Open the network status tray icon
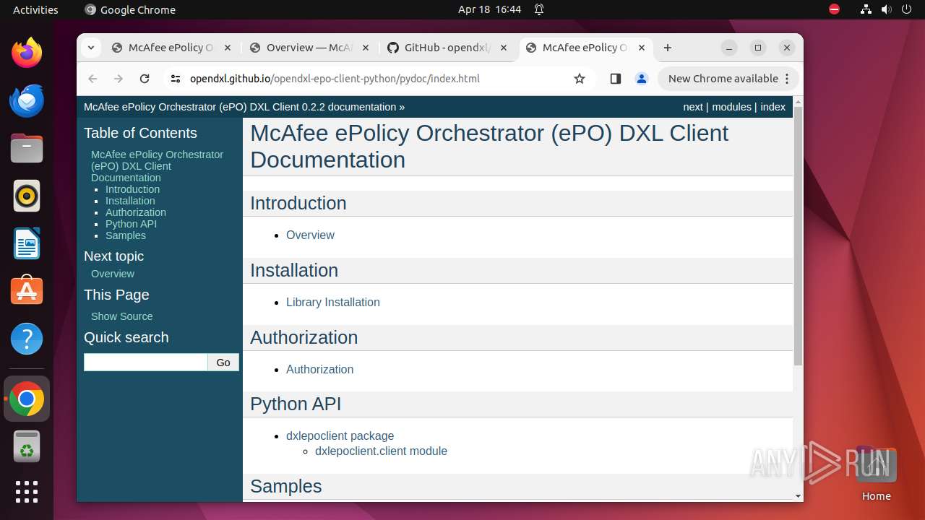This screenshot has width=925, height=520. click(x=866, y=9)
